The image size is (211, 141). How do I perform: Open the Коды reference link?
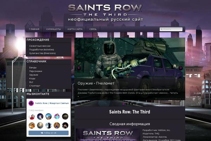coord(32,78)
